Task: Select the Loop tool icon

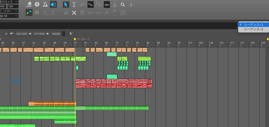Action: tap(66, 13)
